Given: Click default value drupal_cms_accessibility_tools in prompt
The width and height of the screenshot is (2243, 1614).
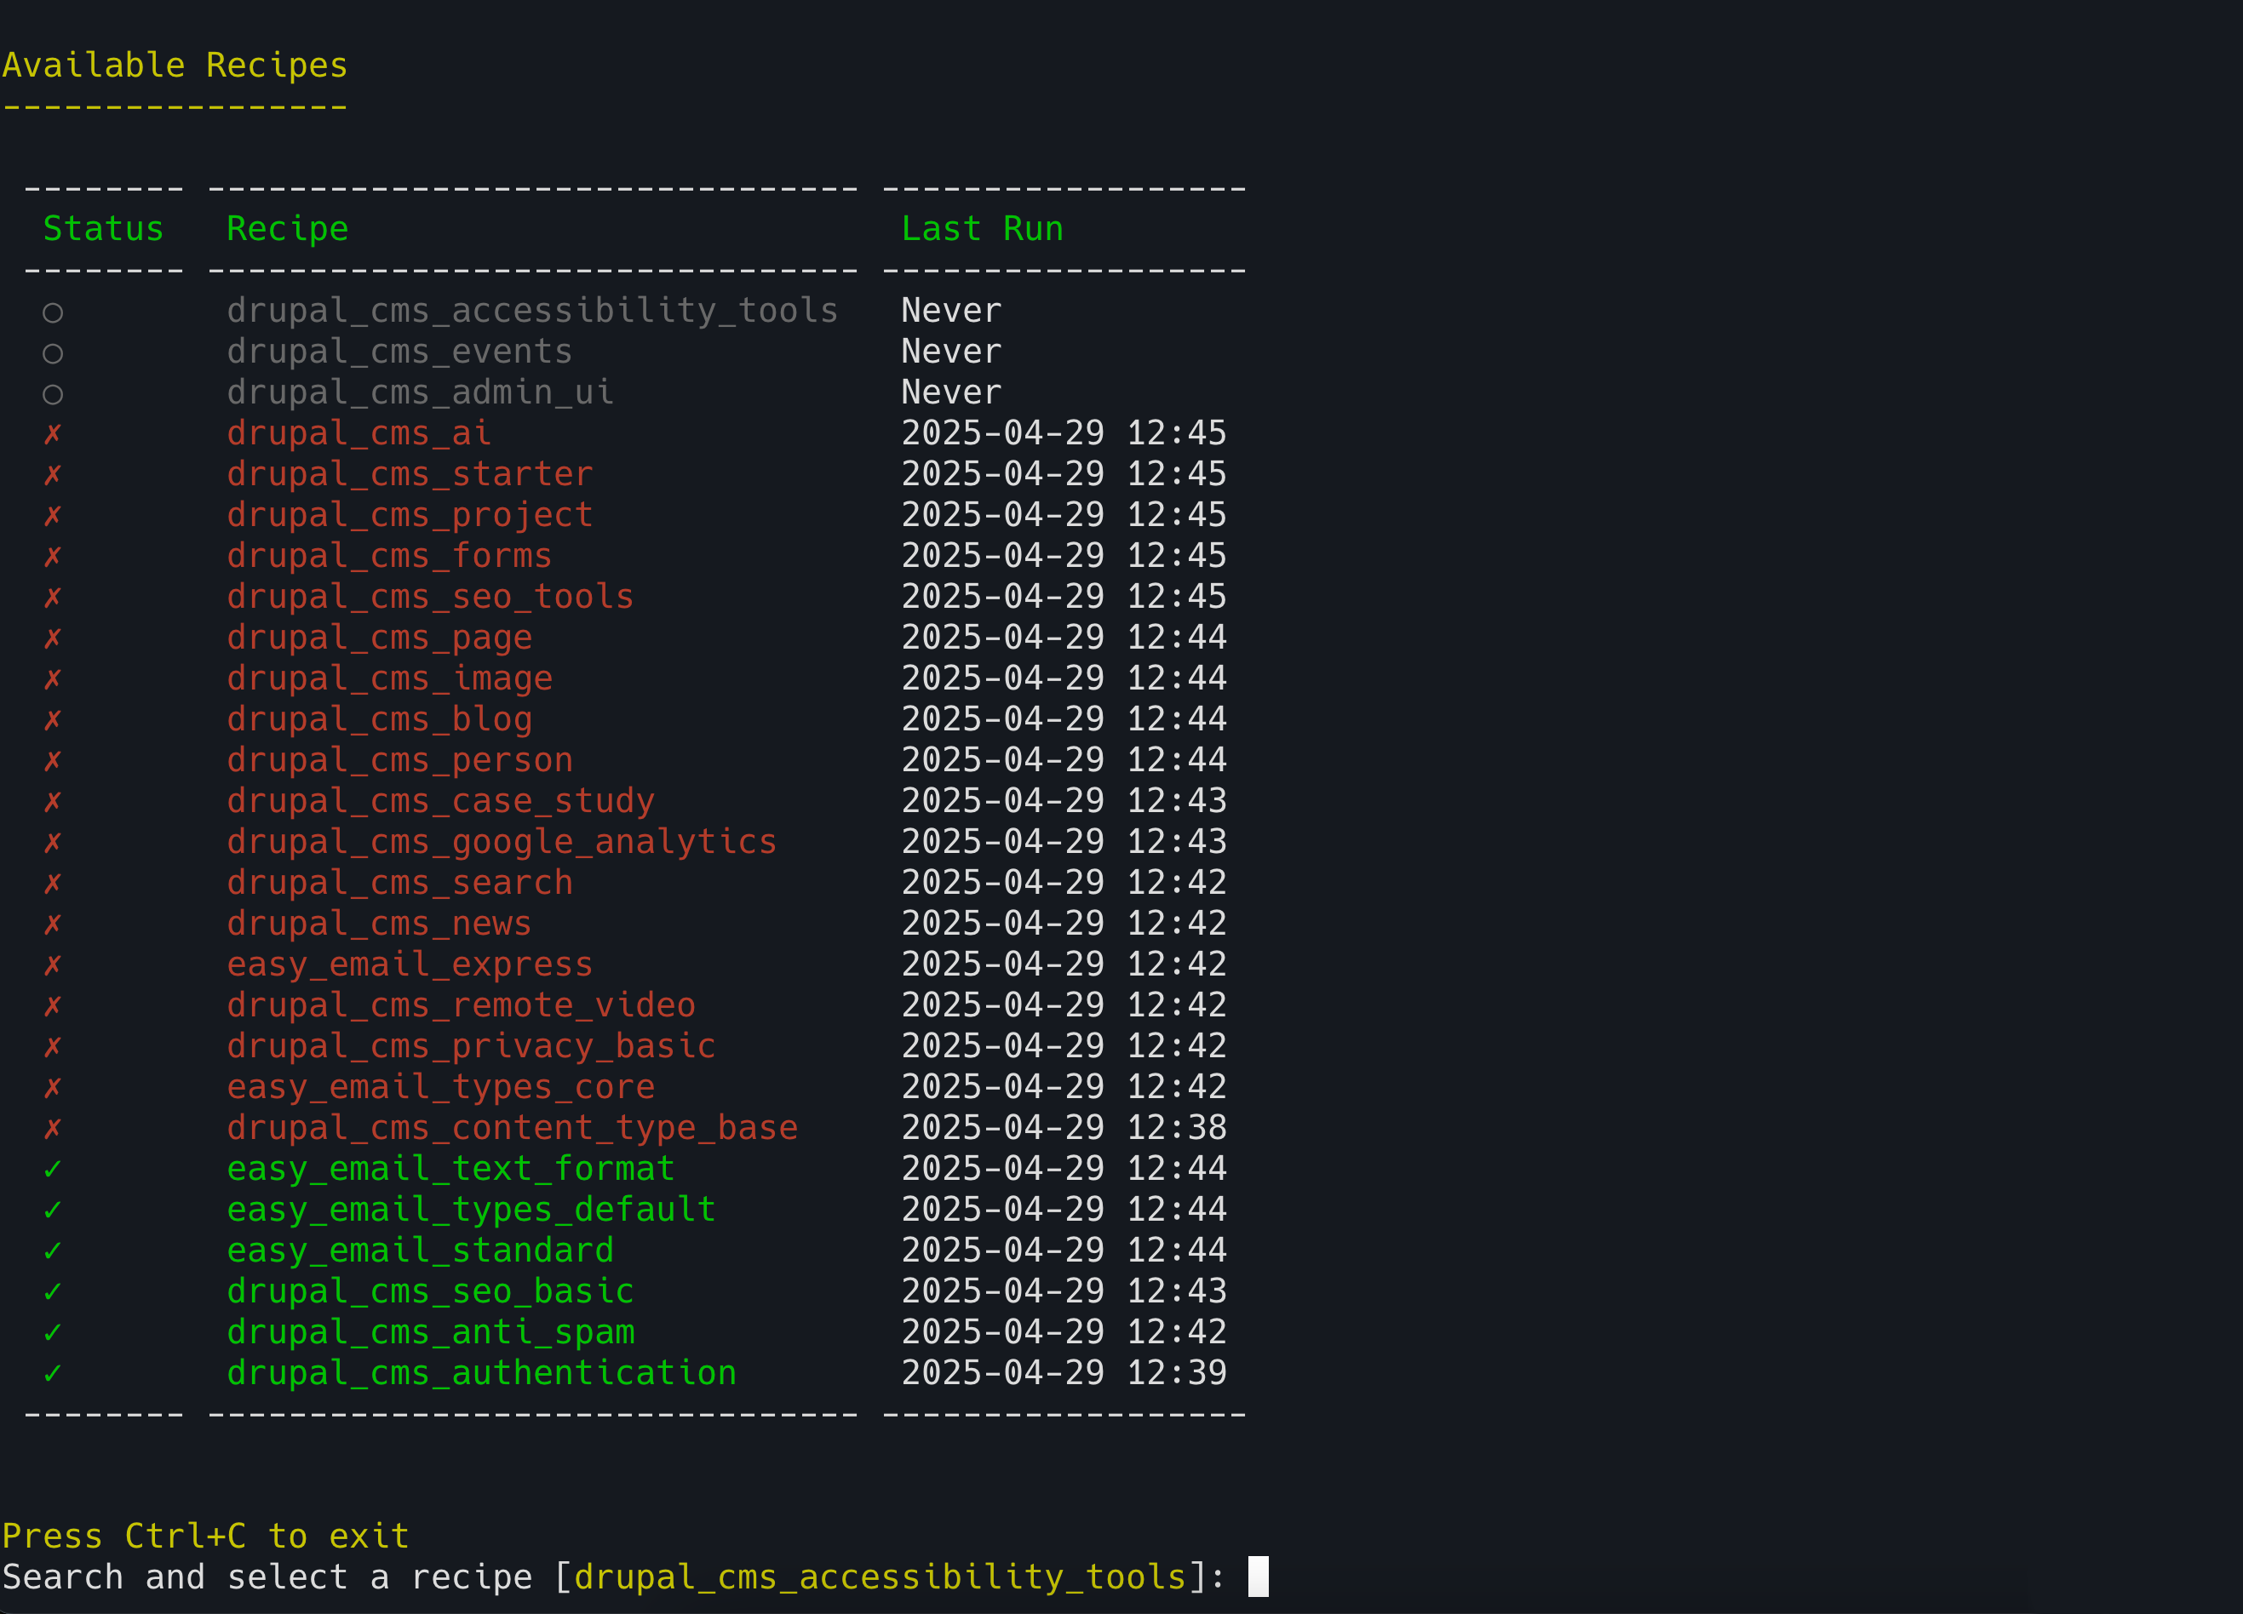Looking at the screenshot, I should tap(881, 1577).
